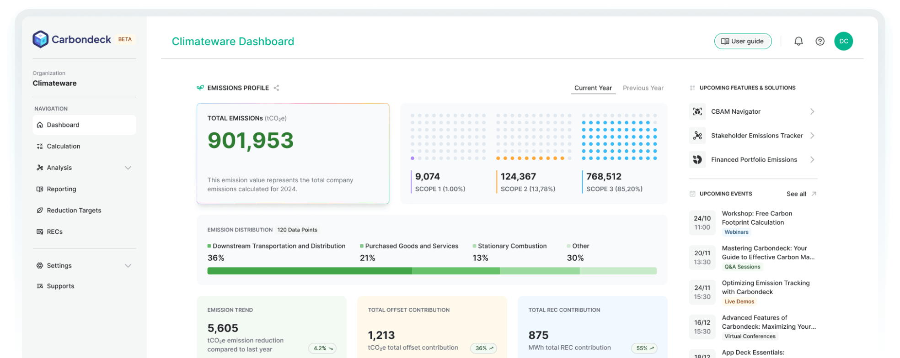Open the DC user avatar
Viewport: 900px width, 358px height.
[843, 41]
